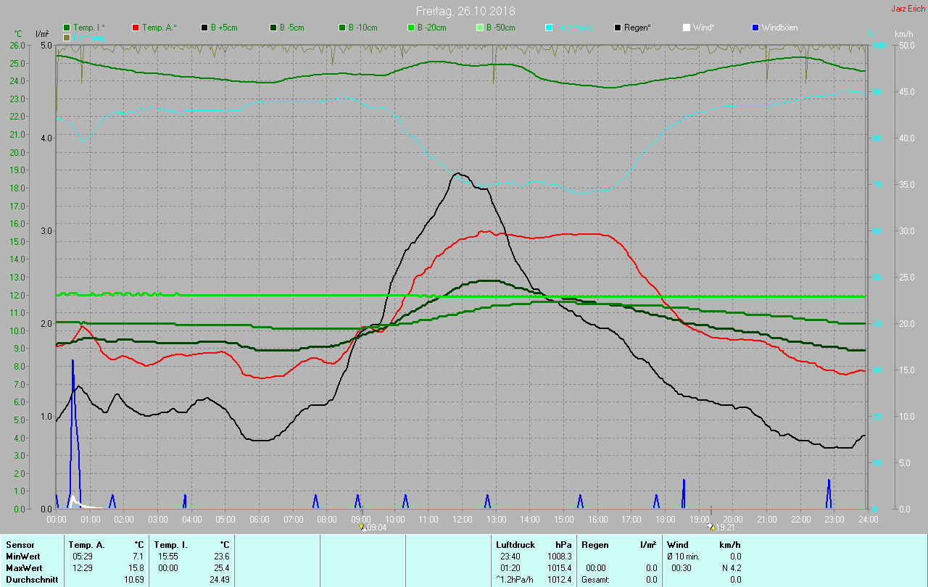The image size is (928, 587).
Task: Click the B -5cm legend marker
Action: coord(273,28)
